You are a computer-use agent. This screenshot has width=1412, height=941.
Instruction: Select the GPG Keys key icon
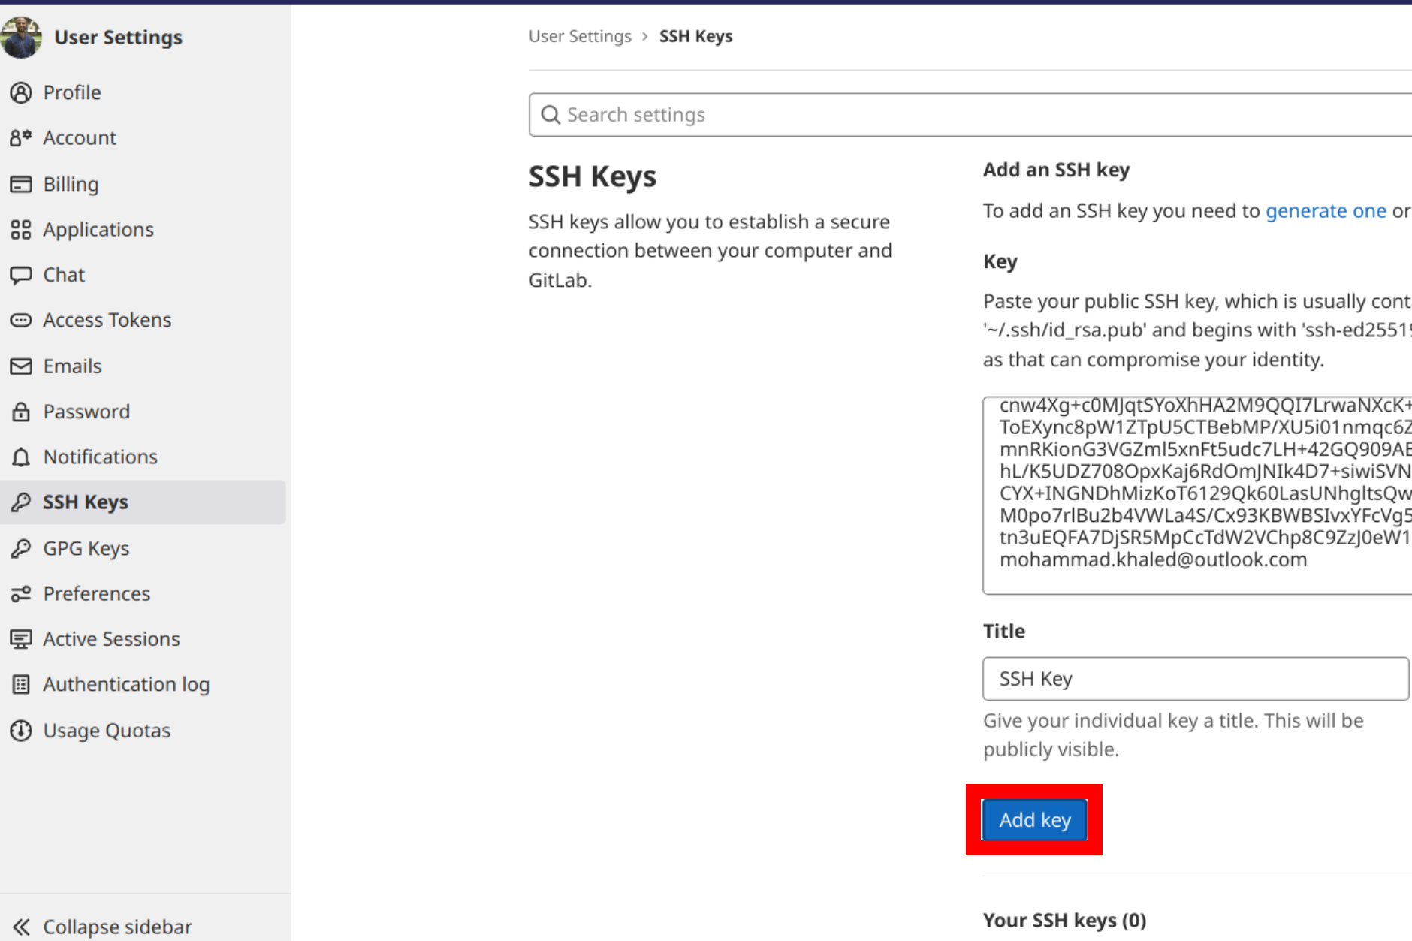click(x=21, y=547)
